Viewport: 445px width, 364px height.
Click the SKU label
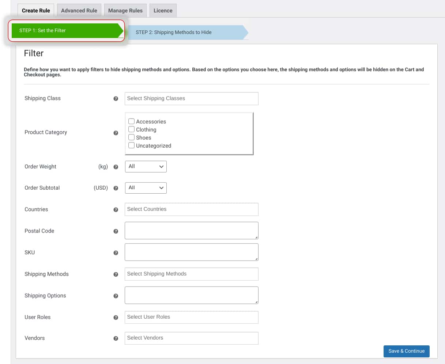click(x=30, y=253)
